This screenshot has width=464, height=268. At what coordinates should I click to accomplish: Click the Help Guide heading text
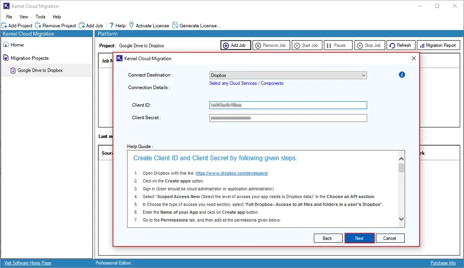215,158
